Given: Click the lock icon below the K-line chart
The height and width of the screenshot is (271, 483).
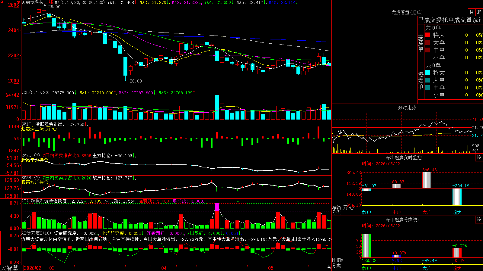Looking at the screenshot, I should click(x=329, y=267).
